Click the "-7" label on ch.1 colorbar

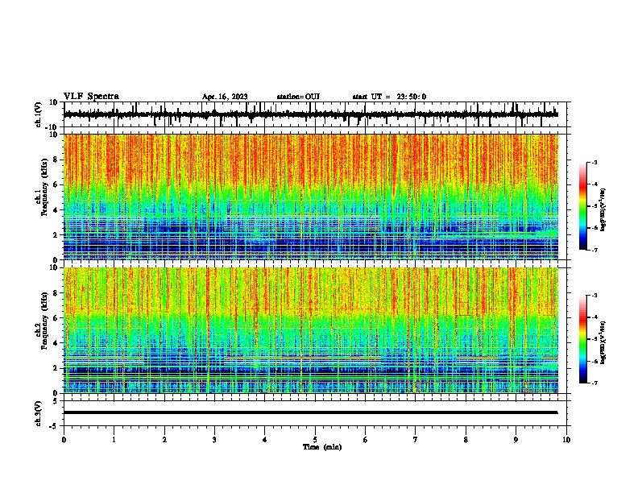pos(594,250)
